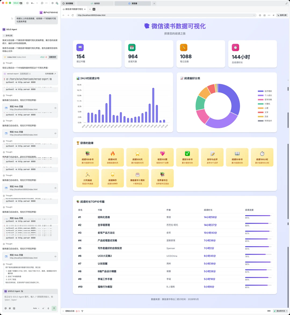
Task: Undo with the arrow beside the user message
Action: 12,19
